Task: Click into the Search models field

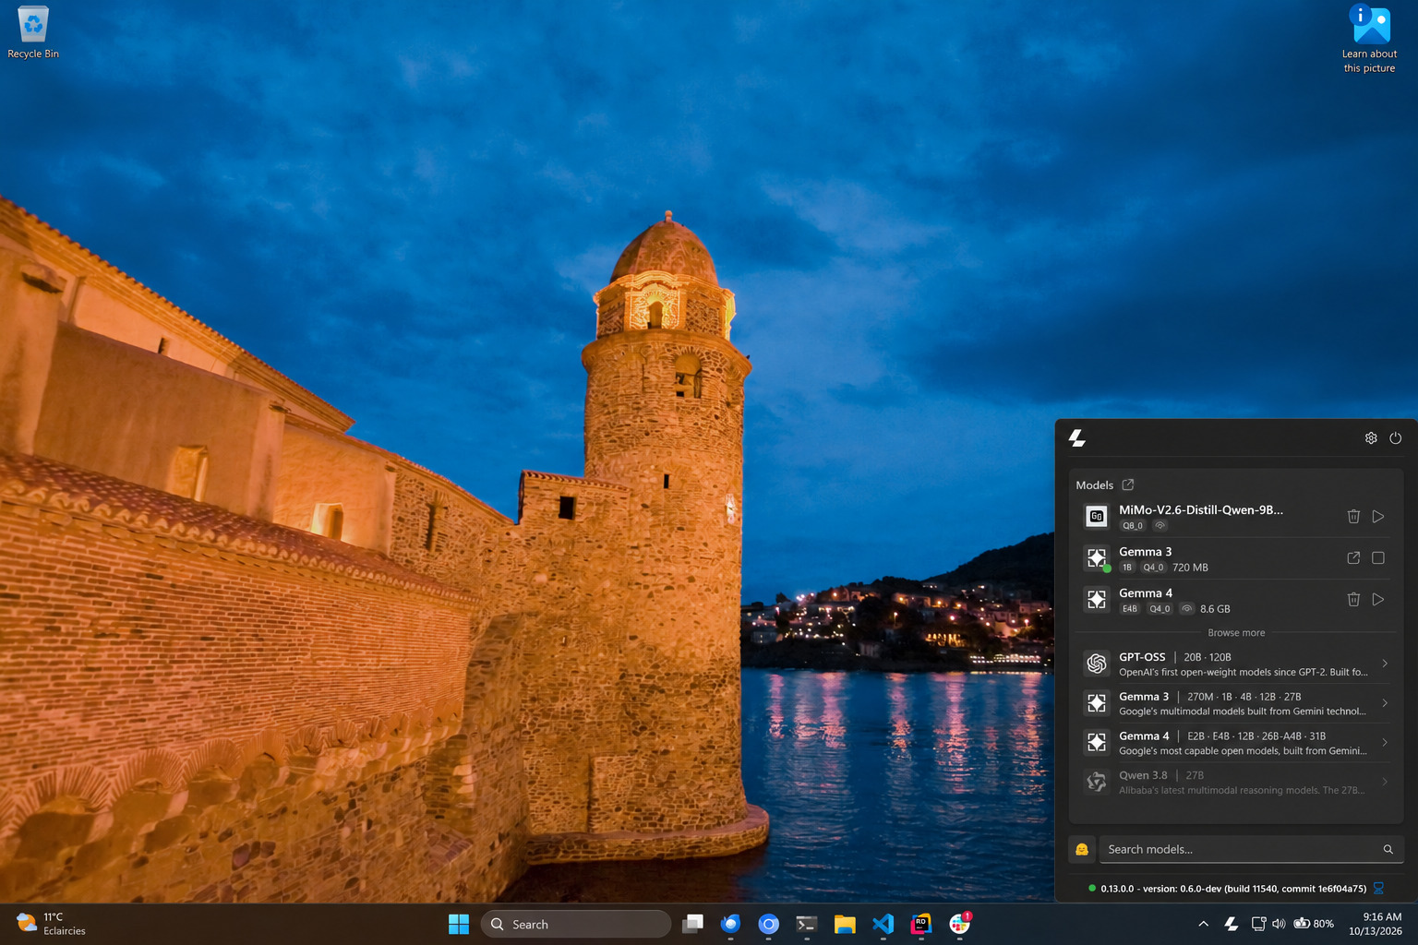Action: [x=1251, y=849]
